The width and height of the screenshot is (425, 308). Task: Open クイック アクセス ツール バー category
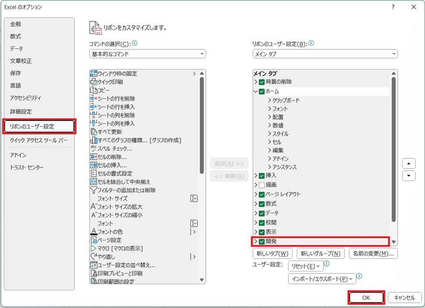tap(39, 140)
